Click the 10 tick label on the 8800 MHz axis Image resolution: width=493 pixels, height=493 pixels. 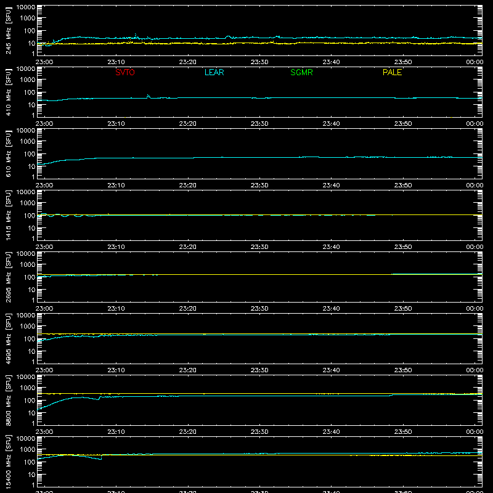tap(31, 413)
